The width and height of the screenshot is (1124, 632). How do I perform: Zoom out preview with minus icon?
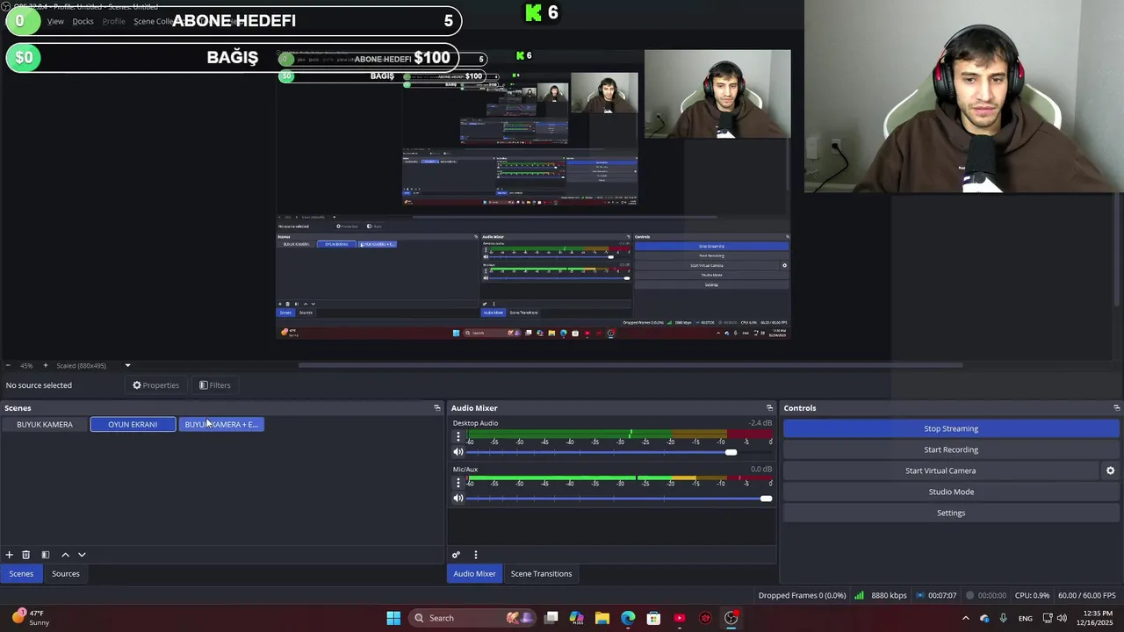coord(8,365)
